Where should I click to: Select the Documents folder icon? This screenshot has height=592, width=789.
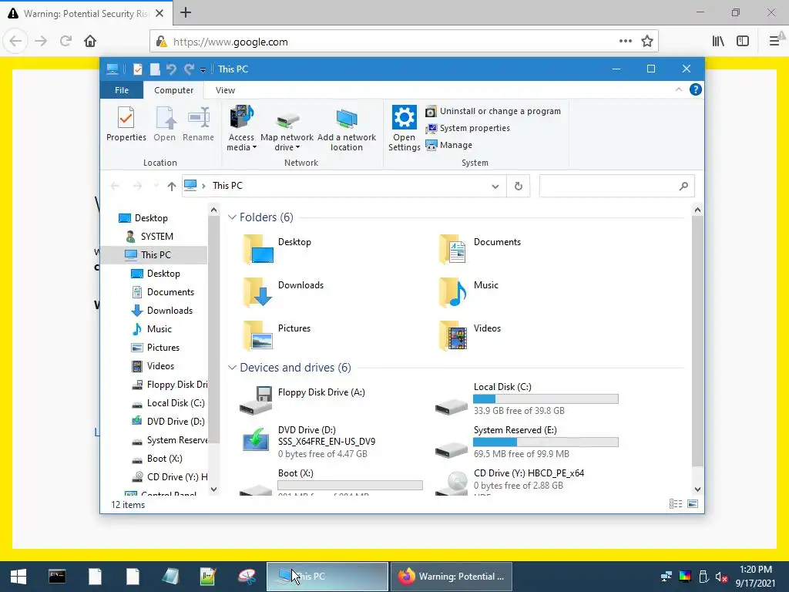tap(452, 249)
